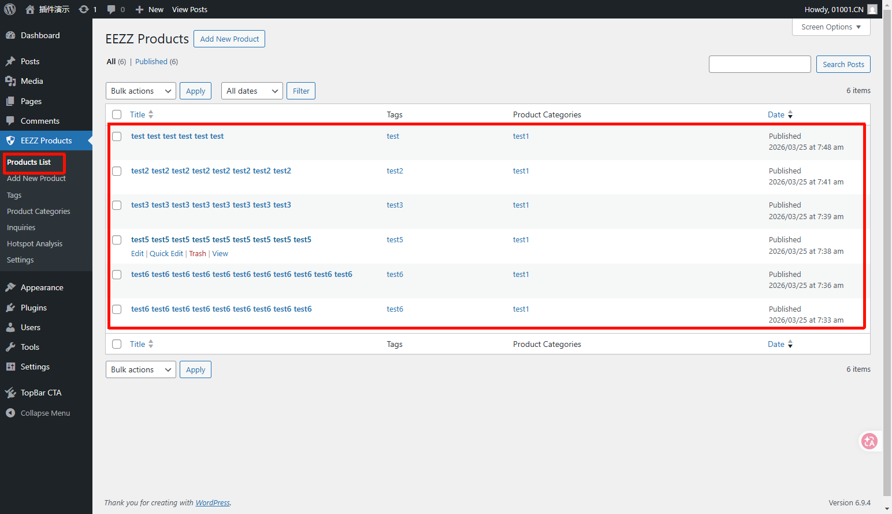892x514 pixels.
Task: Open the updates icon in admin bar
Action: coord(84,9)
